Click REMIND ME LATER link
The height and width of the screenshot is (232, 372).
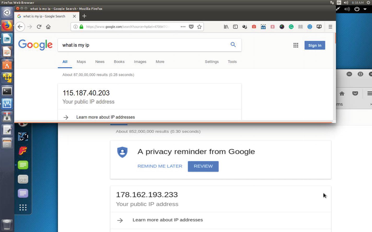tap(160, 166)
